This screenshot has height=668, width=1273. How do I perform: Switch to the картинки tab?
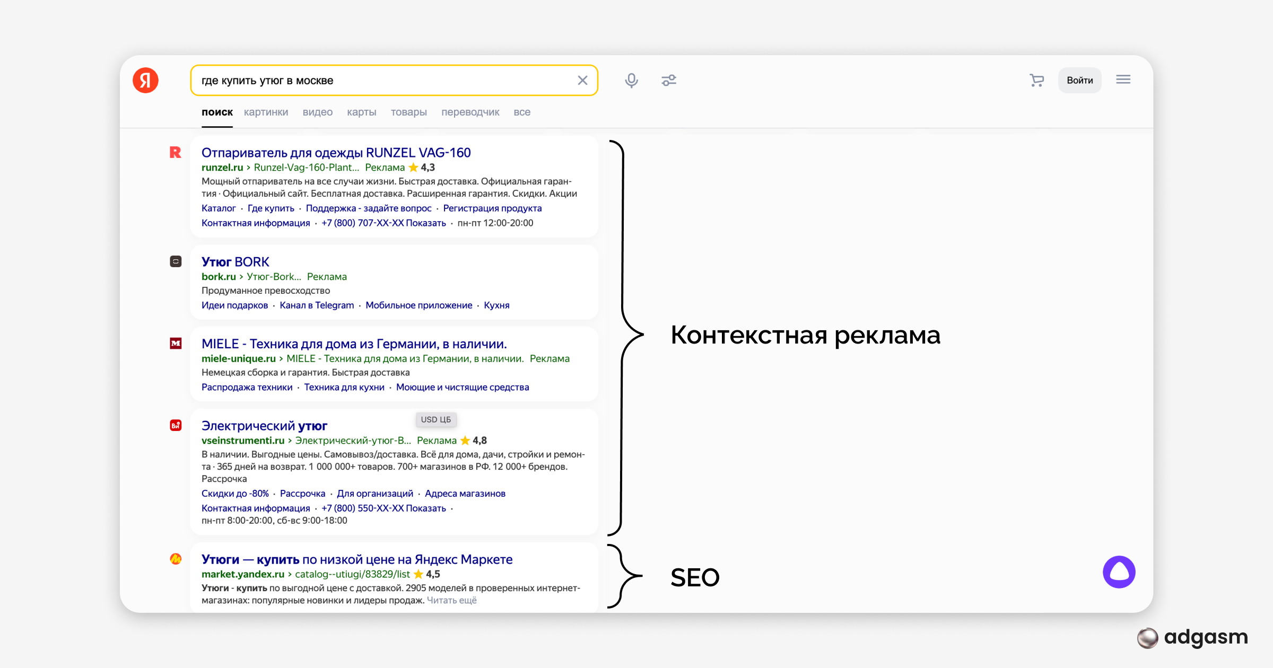(266, 112)
